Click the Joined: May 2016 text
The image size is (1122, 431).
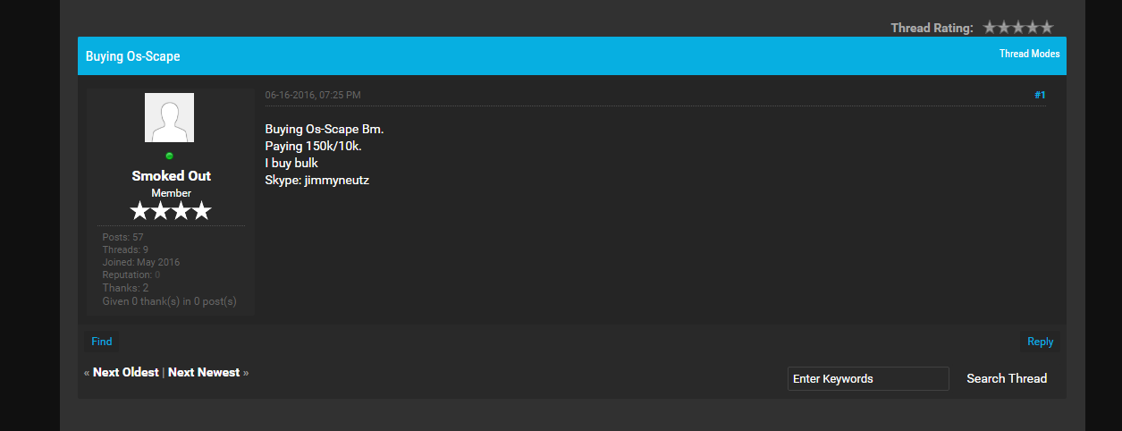point(141,263)
